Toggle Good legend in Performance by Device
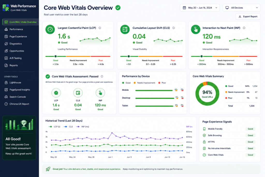 (x=126, y=83)
